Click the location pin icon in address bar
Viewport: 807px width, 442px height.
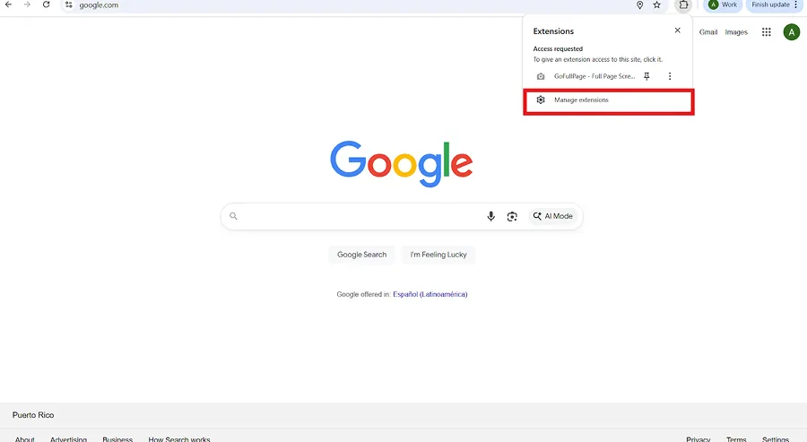point(639,4)
